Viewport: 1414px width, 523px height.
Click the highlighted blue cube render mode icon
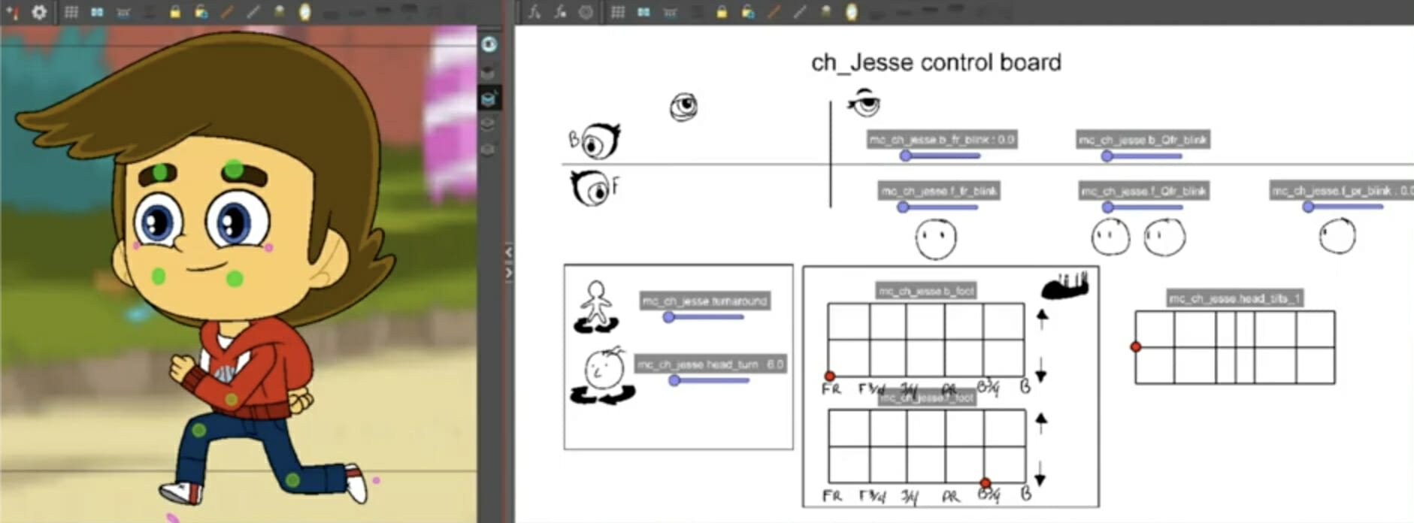point(489,98)
